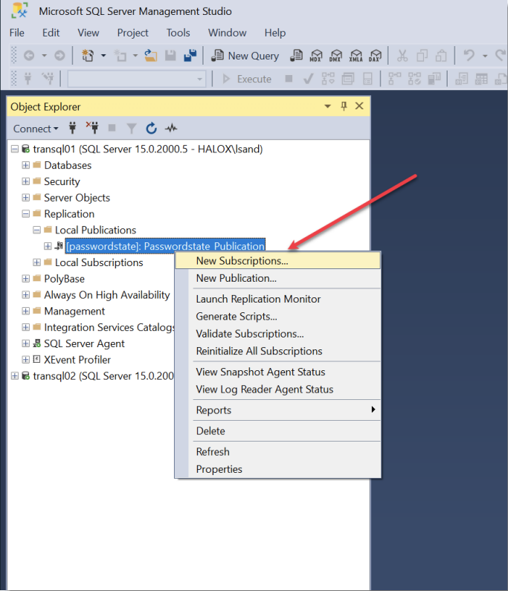
Task: Click the Parse checkmark icon
Action: (x=308, y=79)
